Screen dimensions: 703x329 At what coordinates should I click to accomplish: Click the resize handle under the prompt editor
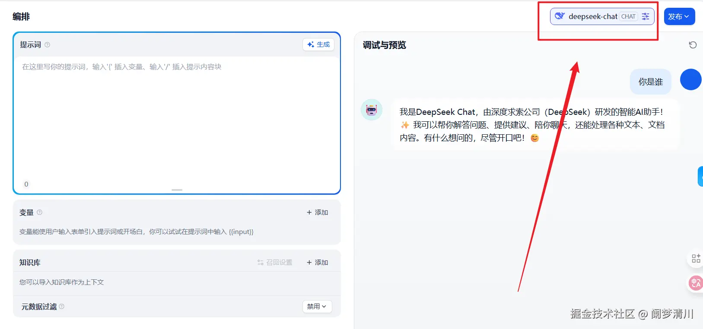[x=177, y=190]
